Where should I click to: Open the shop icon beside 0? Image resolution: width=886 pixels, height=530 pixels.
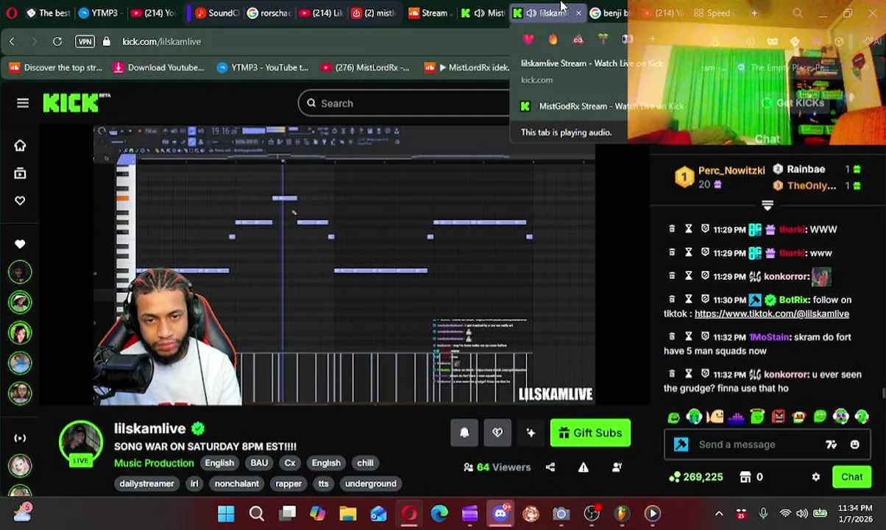[x=745, y=477]
